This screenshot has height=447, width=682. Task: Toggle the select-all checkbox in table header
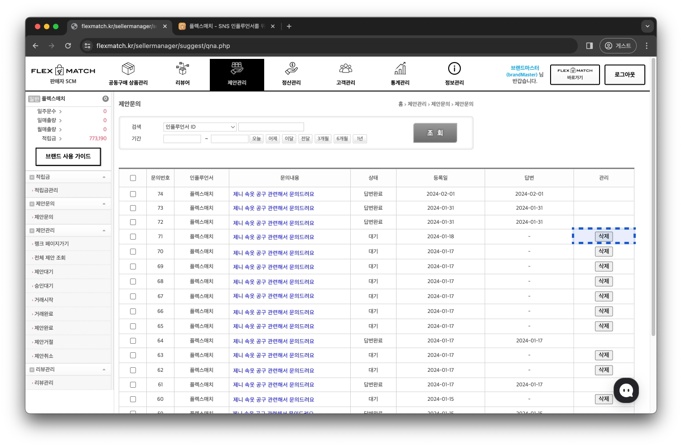133,178
